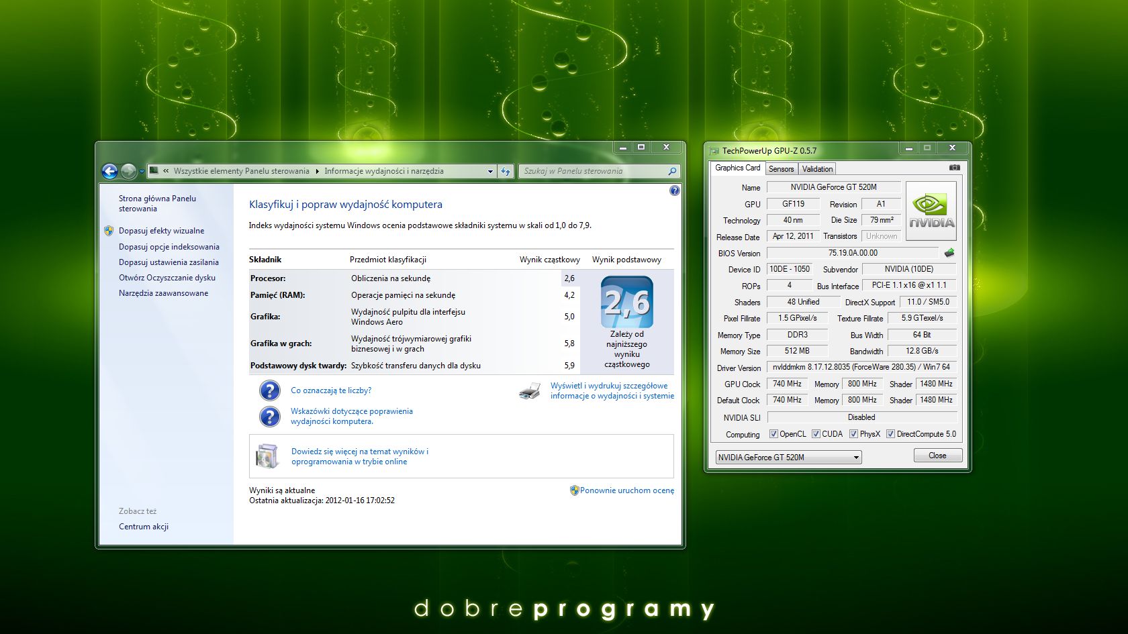The height and width of the screenshot is (634, 1128).
Task: Click the NVIDIA SLI field 'Disabled'
Action: pyautogui.click(x=861, y=417)
